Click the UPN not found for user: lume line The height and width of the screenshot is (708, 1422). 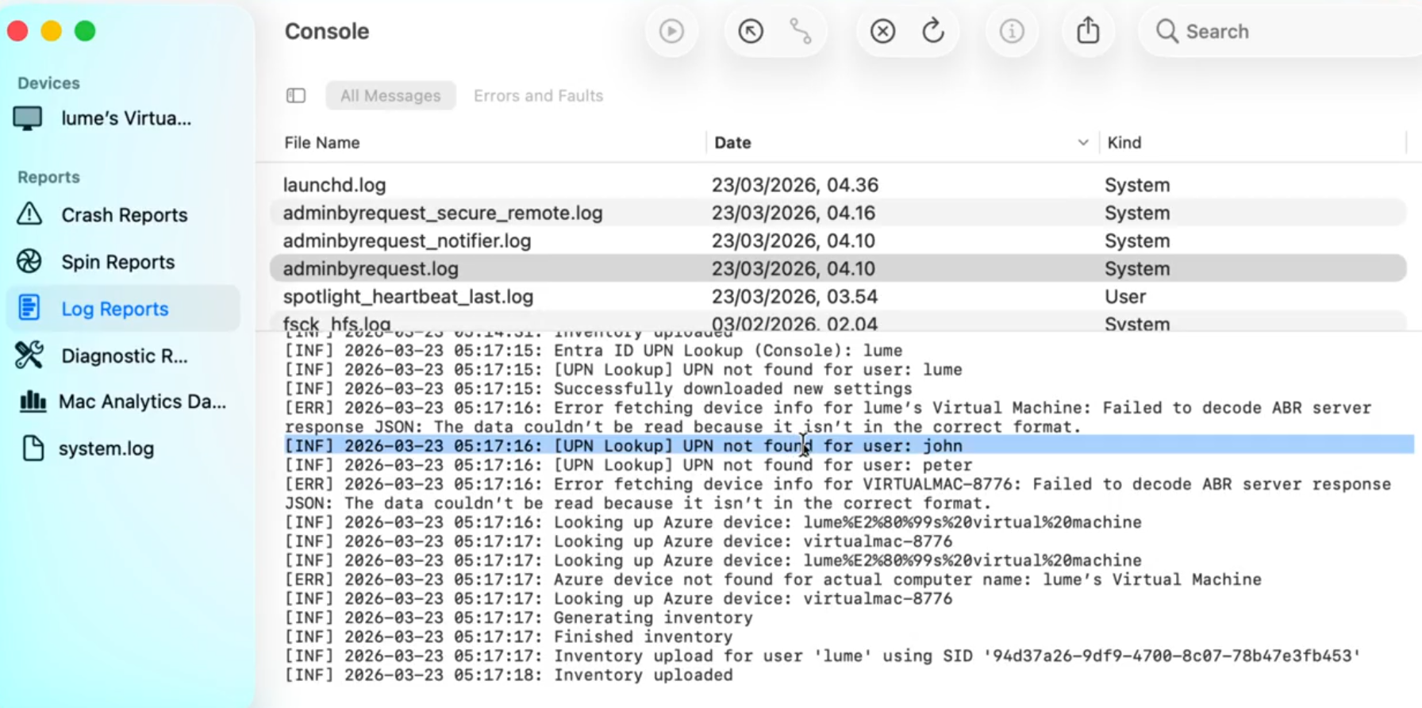coord(623,370)
